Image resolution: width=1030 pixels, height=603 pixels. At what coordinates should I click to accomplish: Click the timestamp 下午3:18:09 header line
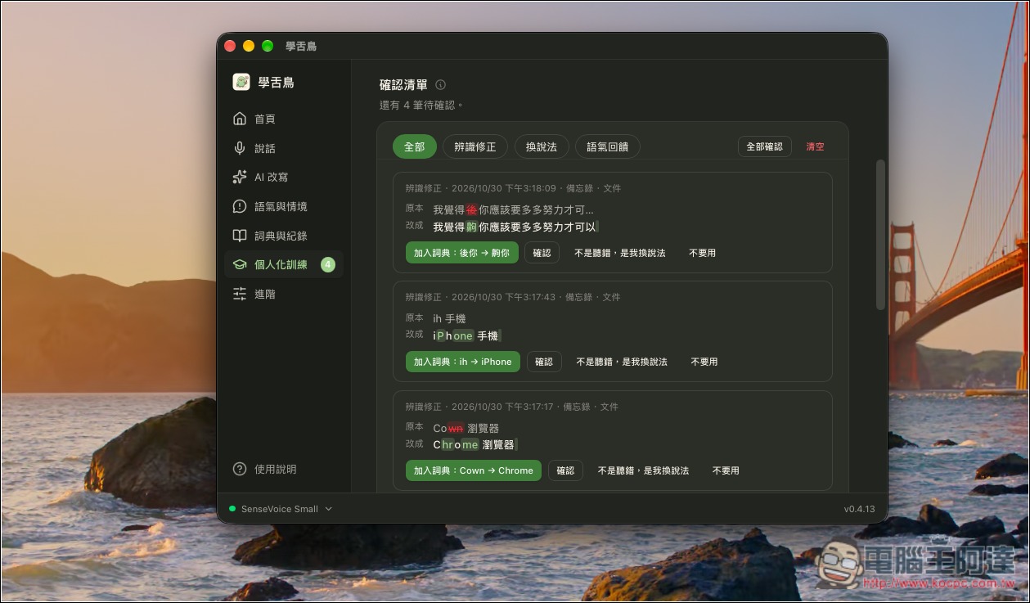click(513, 188)
